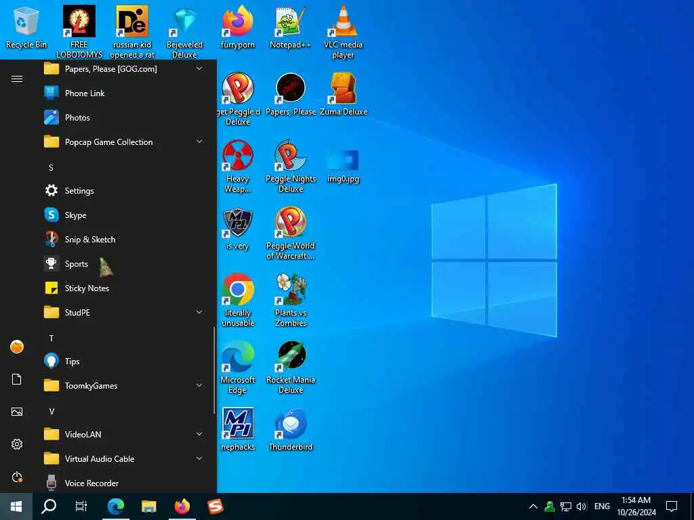Switch ENG input language indicator

coord(602,506)
